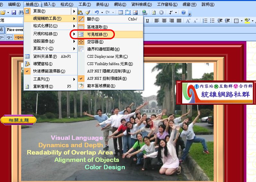Expand the 工具列 toolbars submenu
Image resolution: width=256 pixels, height=182 pixels.
click(50, 79)
